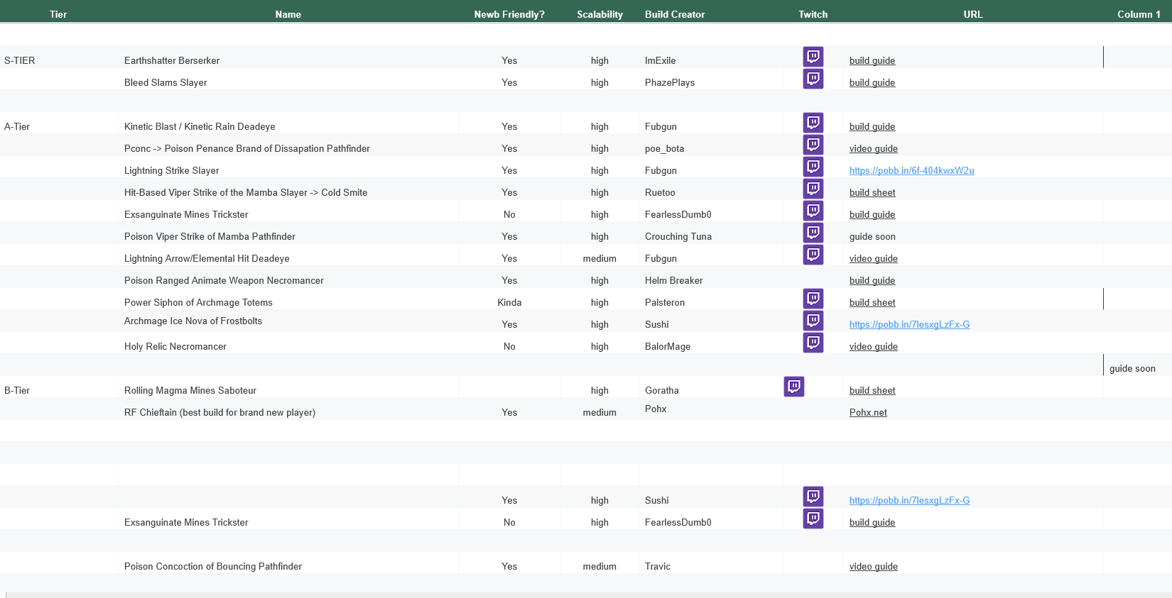This screenshot has width=1172, height=598.
Task: Click the Scalability column header
Action: pos(599,14)
